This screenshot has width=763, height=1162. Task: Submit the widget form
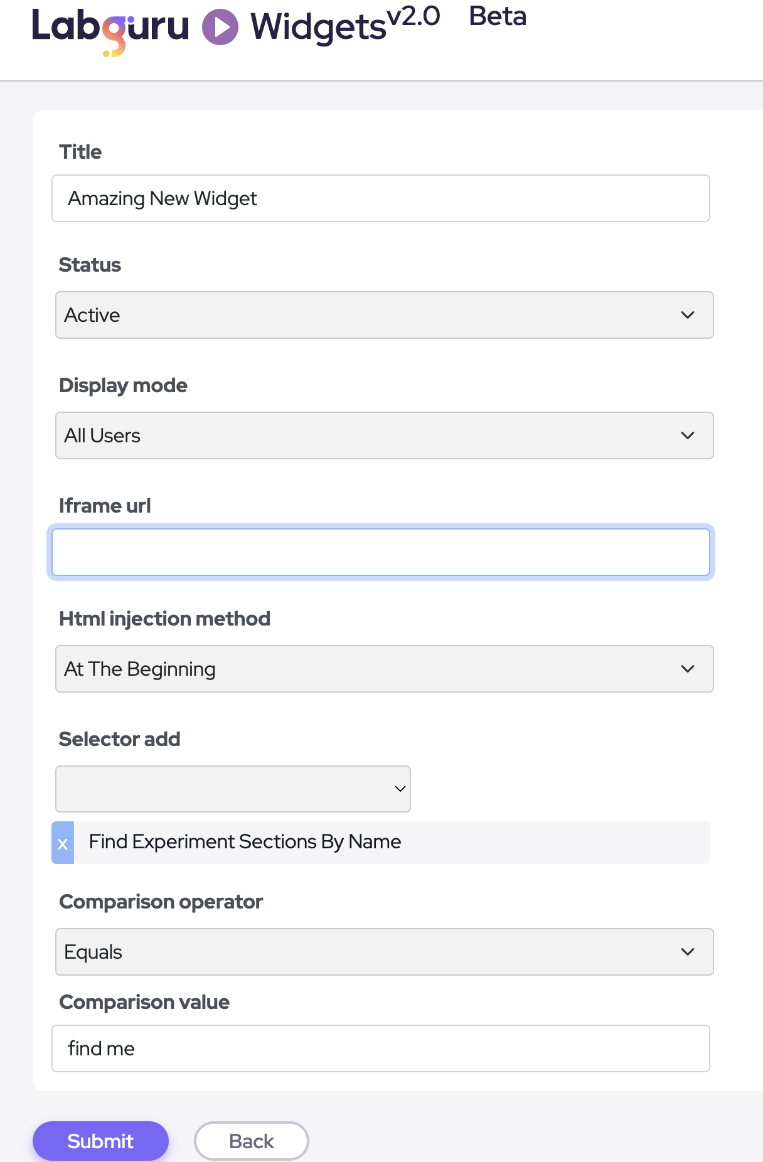pos(100,1141)
